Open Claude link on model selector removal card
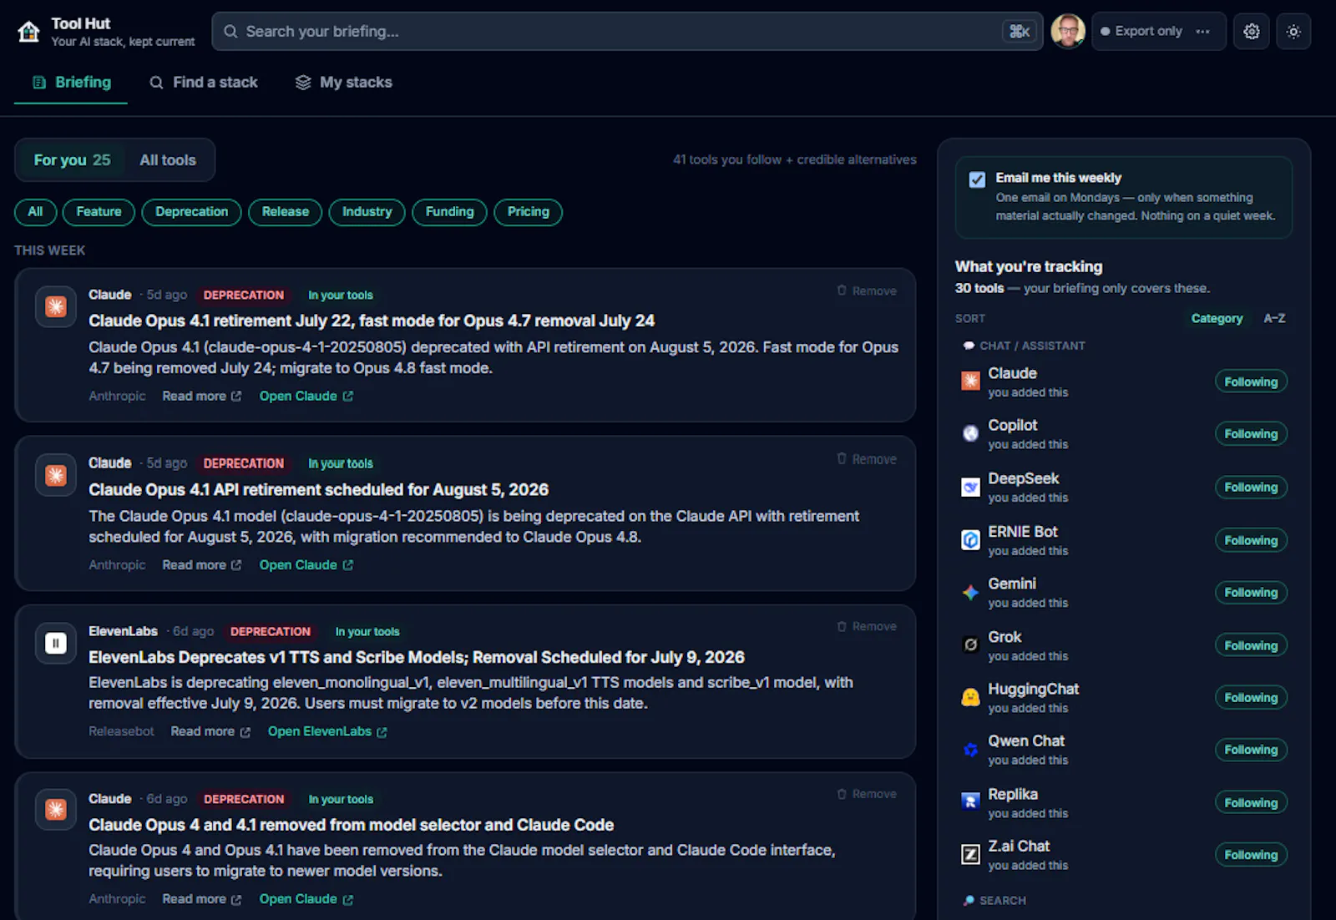 pos(306,899)
